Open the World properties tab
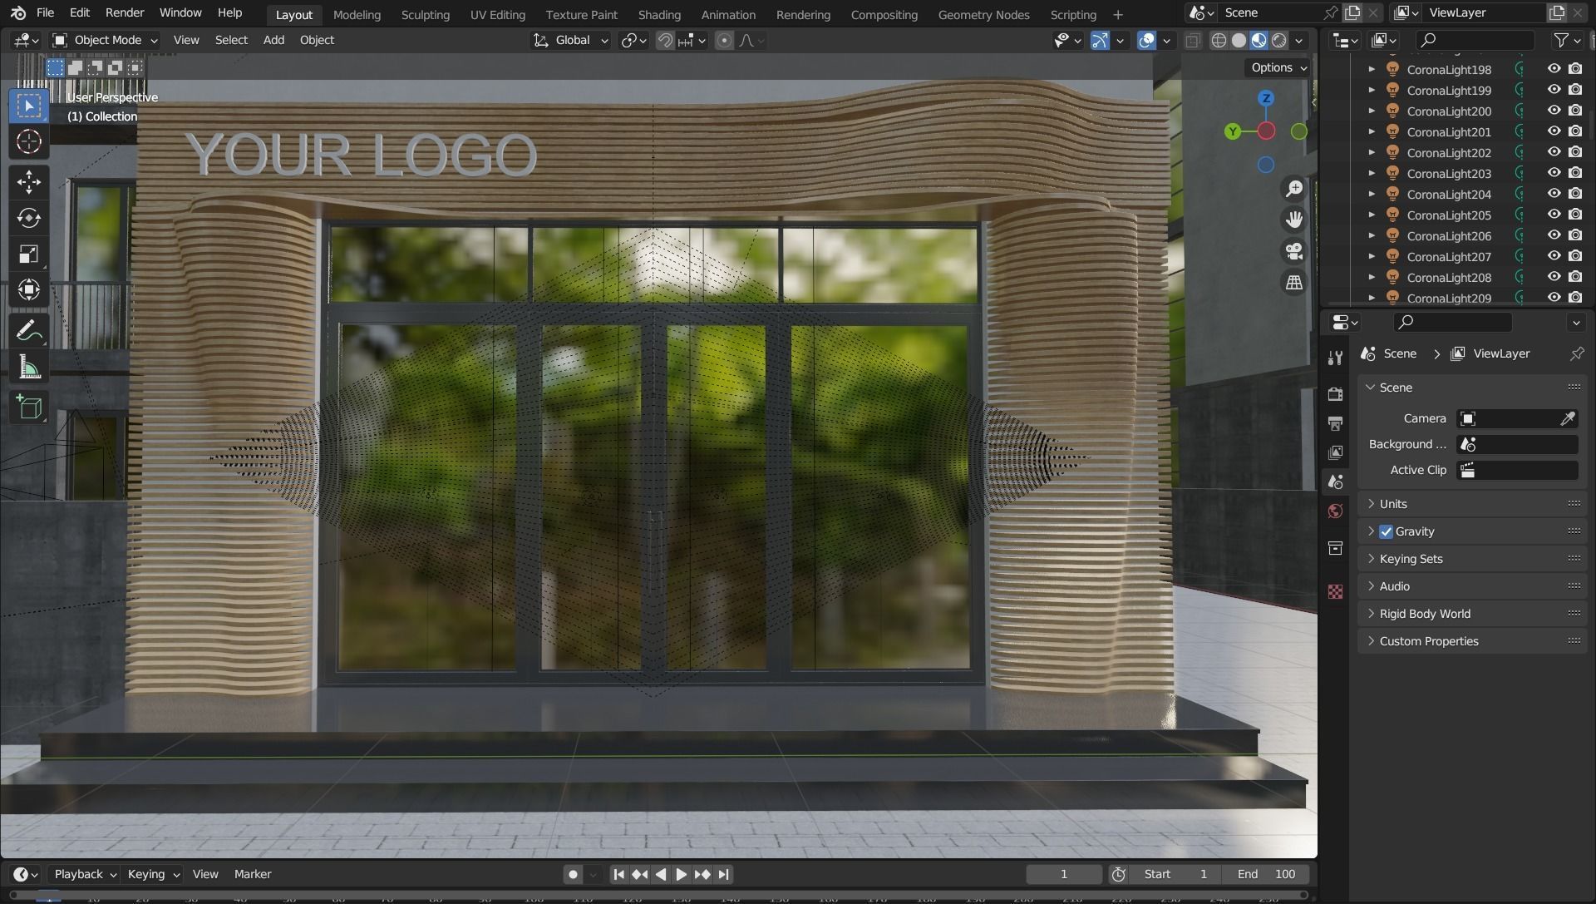Viewport: 1596px width, 904px height. (1335, 511)
